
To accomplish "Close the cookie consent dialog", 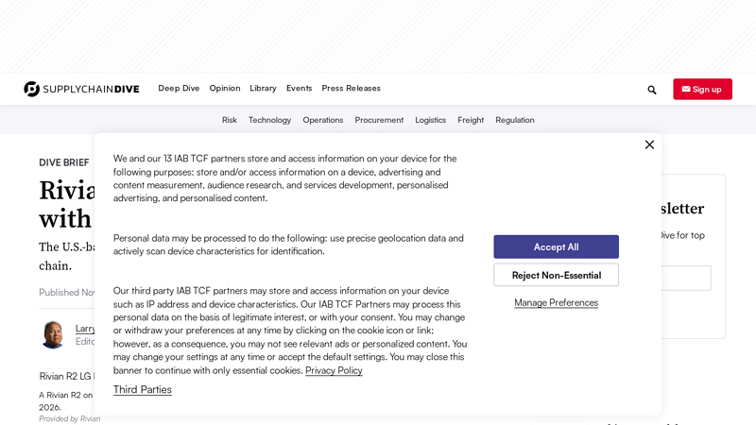I will tap(649, 144).
